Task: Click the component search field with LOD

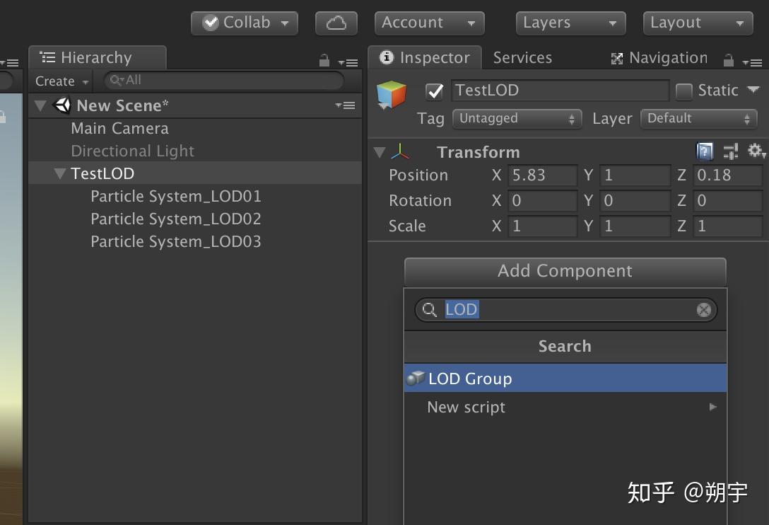Action: pos(566,310)
